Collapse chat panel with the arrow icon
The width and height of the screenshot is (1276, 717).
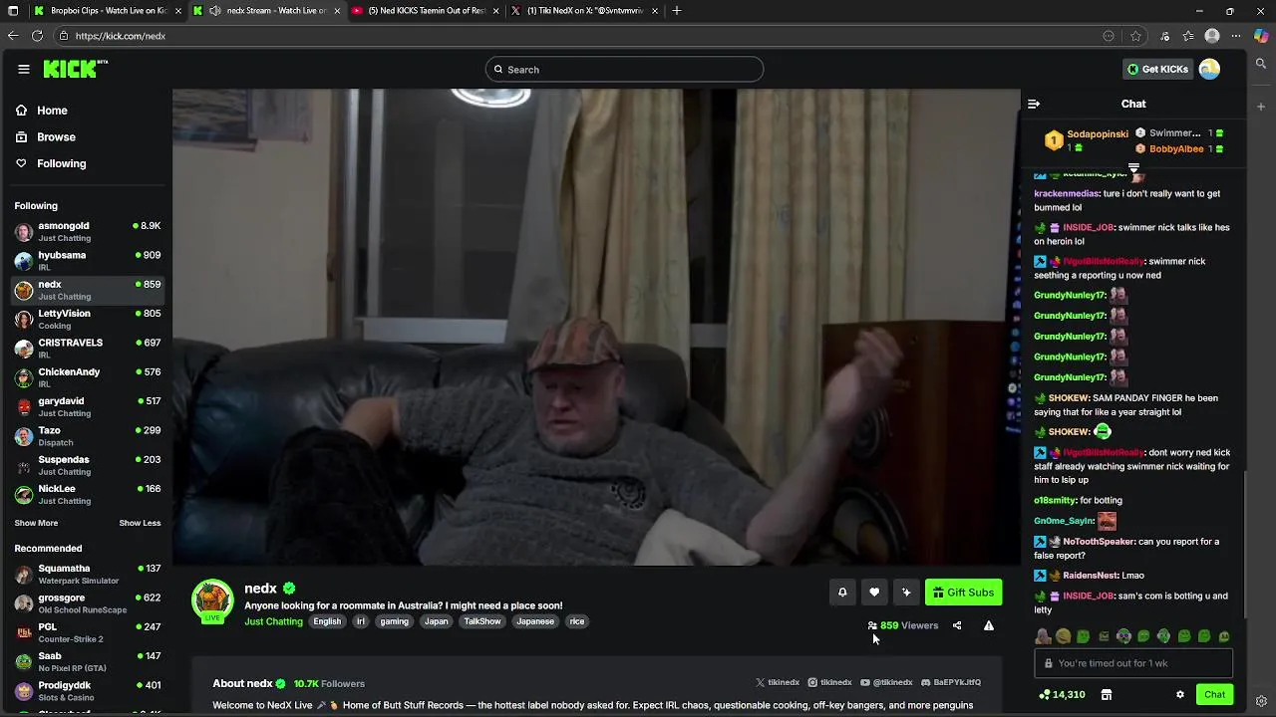(1034, 104)
